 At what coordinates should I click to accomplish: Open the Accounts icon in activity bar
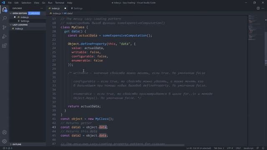click(5, 132)
